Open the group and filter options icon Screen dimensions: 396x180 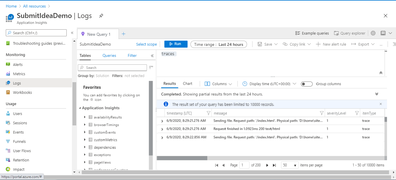point(151,67)
